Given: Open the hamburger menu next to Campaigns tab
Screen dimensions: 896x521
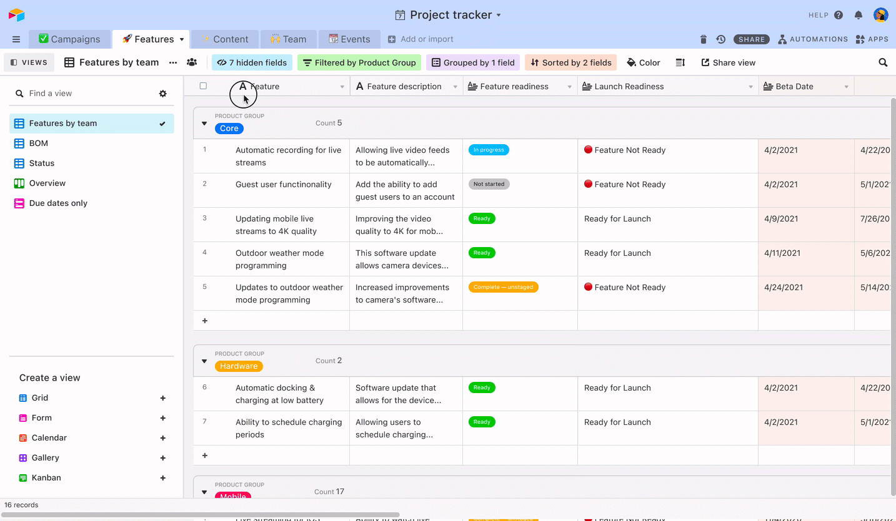Looking at the screenshot, I should pos(16,39).
